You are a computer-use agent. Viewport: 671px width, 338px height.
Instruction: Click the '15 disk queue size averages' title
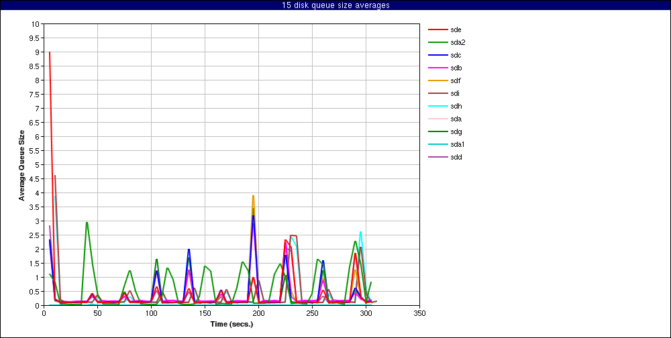click(335, 5)
